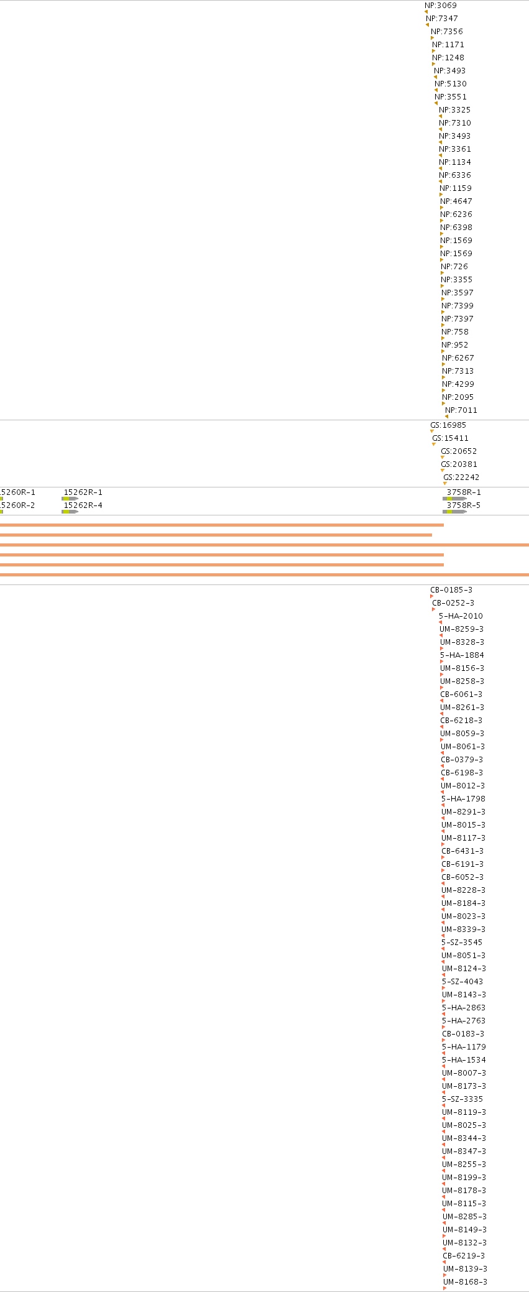The image size is (529, 1292).
Task: Select the UM-8168-3 feature
Action: [x=466, y=1282]
